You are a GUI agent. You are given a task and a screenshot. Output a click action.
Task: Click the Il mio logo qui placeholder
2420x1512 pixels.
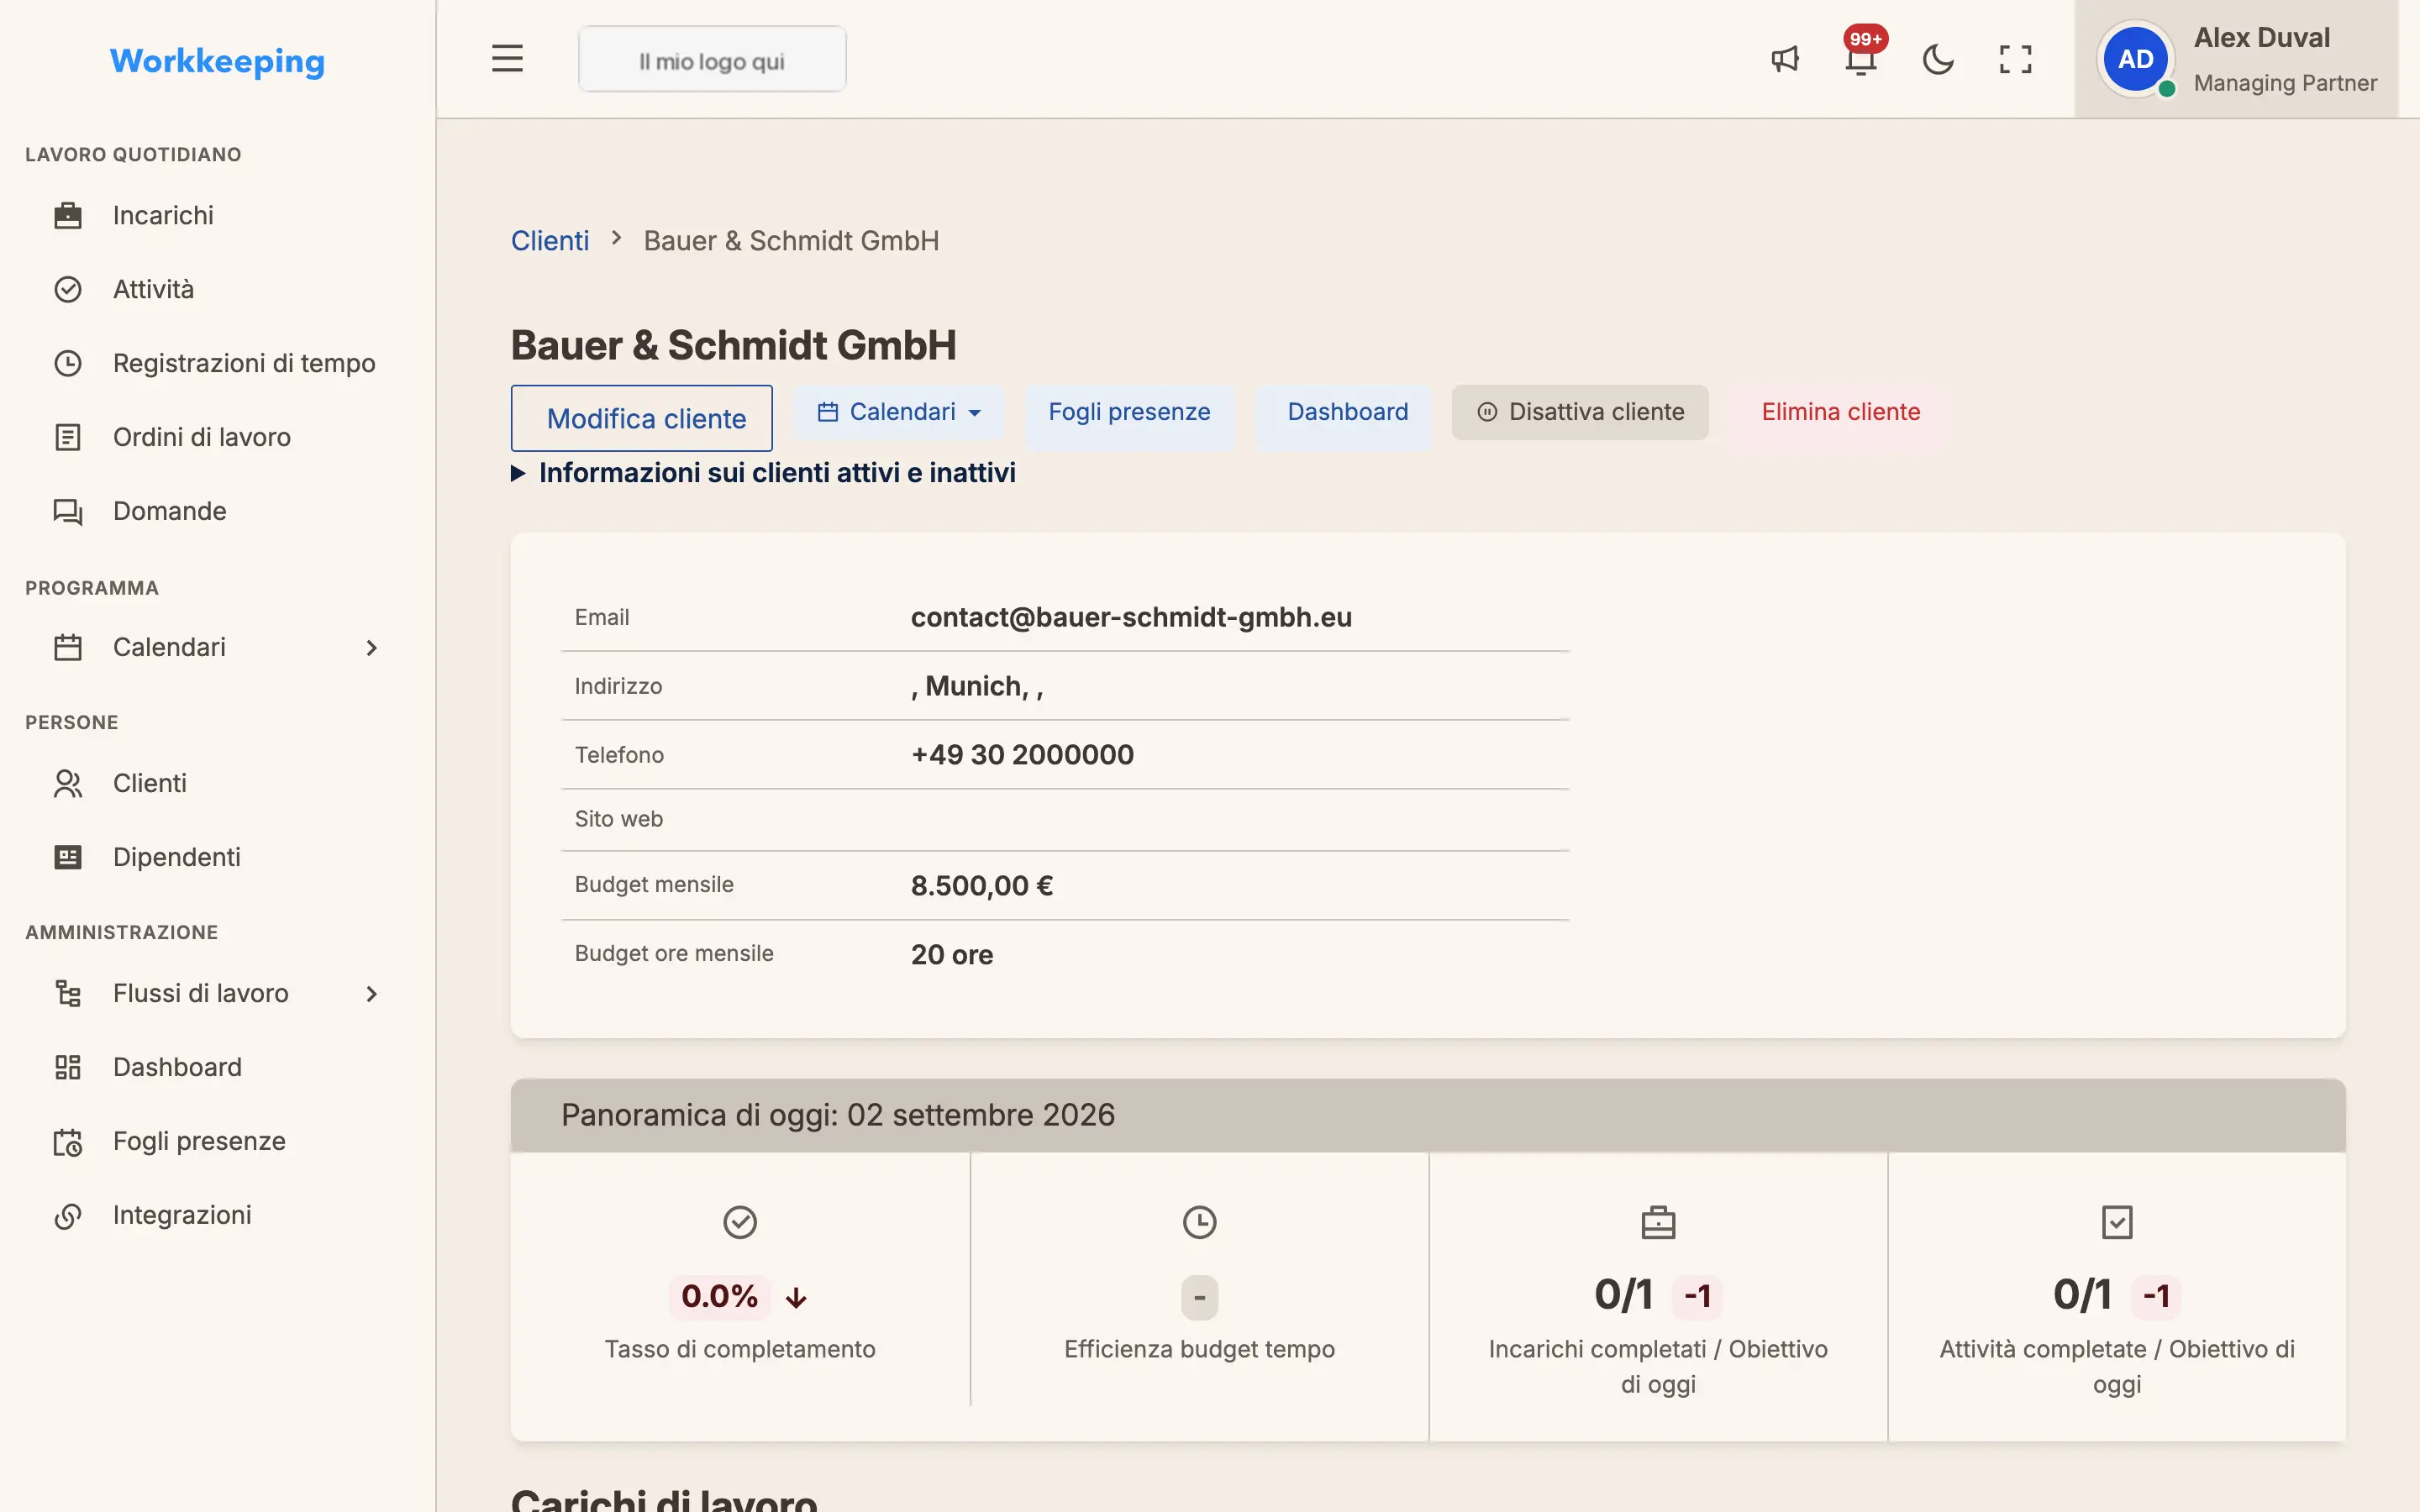[712, 59]
